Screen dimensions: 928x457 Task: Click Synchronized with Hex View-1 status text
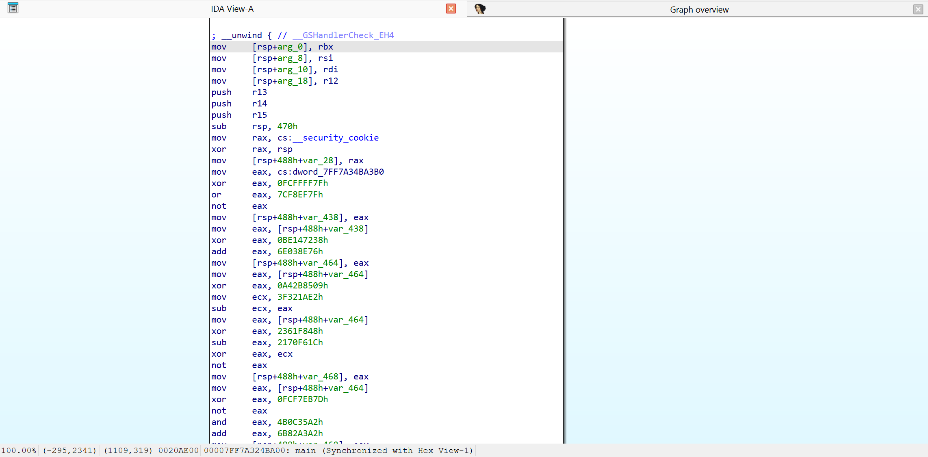(397, 450)
